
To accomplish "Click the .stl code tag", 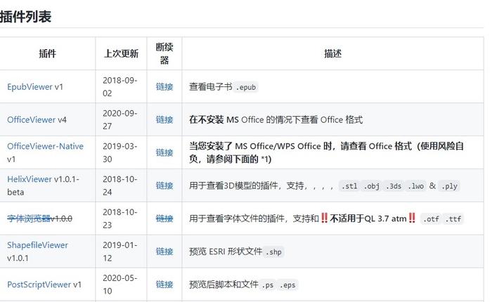I will 349,186.
